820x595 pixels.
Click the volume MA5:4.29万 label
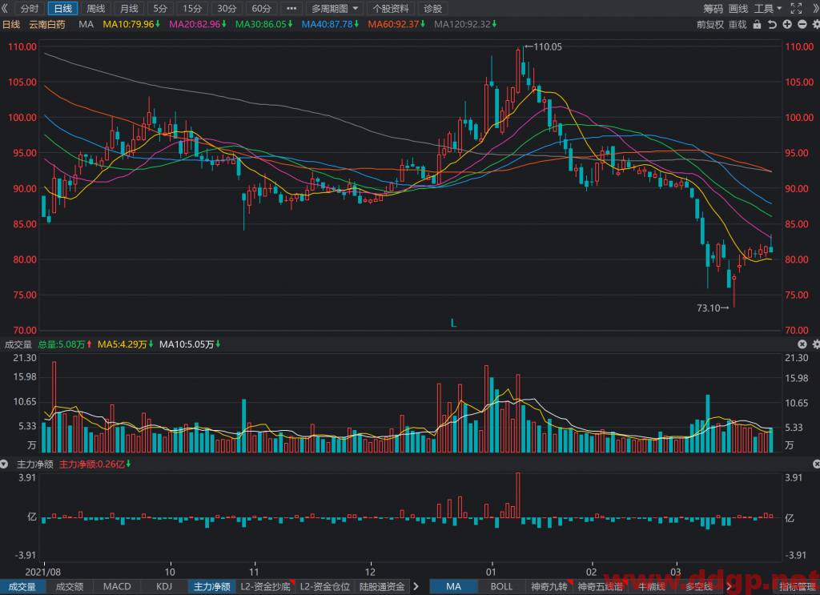126,344
